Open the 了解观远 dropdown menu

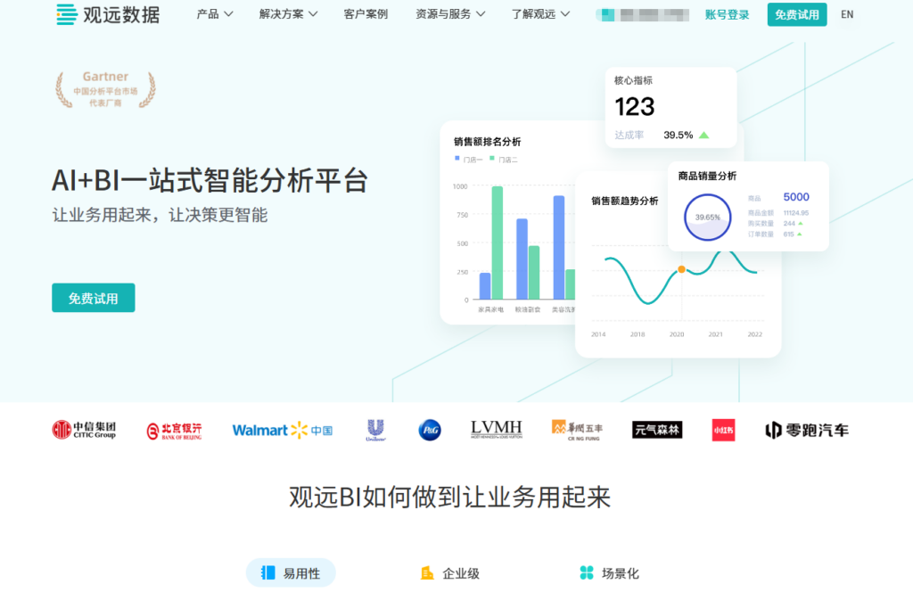[540, 14]
